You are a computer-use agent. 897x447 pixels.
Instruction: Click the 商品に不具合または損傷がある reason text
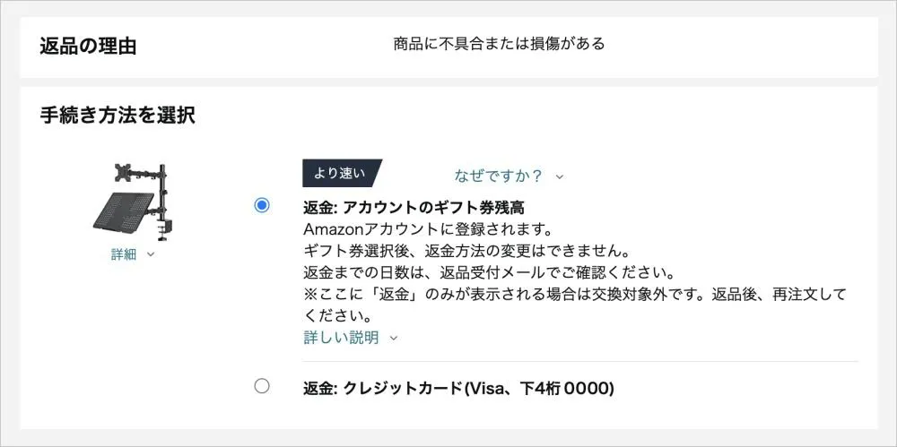coord(499,43)
